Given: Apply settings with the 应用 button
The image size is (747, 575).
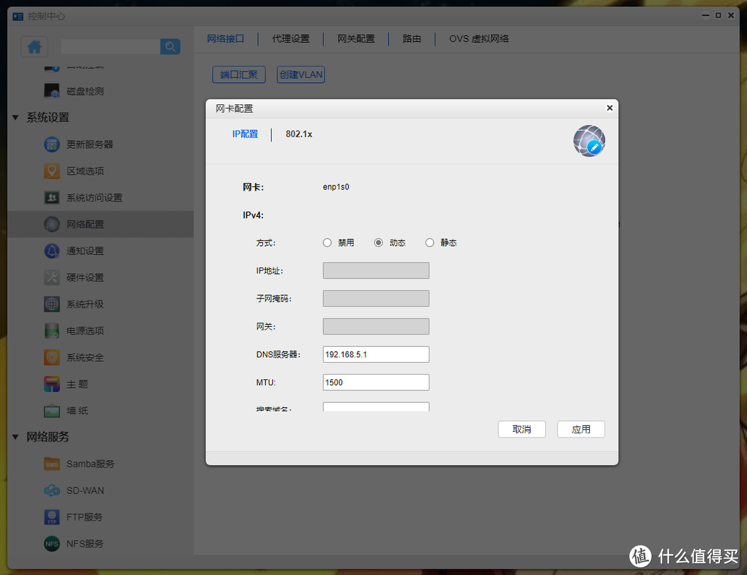Looking at the screenshot, I should pyautogui.click(x=581, y=429).
